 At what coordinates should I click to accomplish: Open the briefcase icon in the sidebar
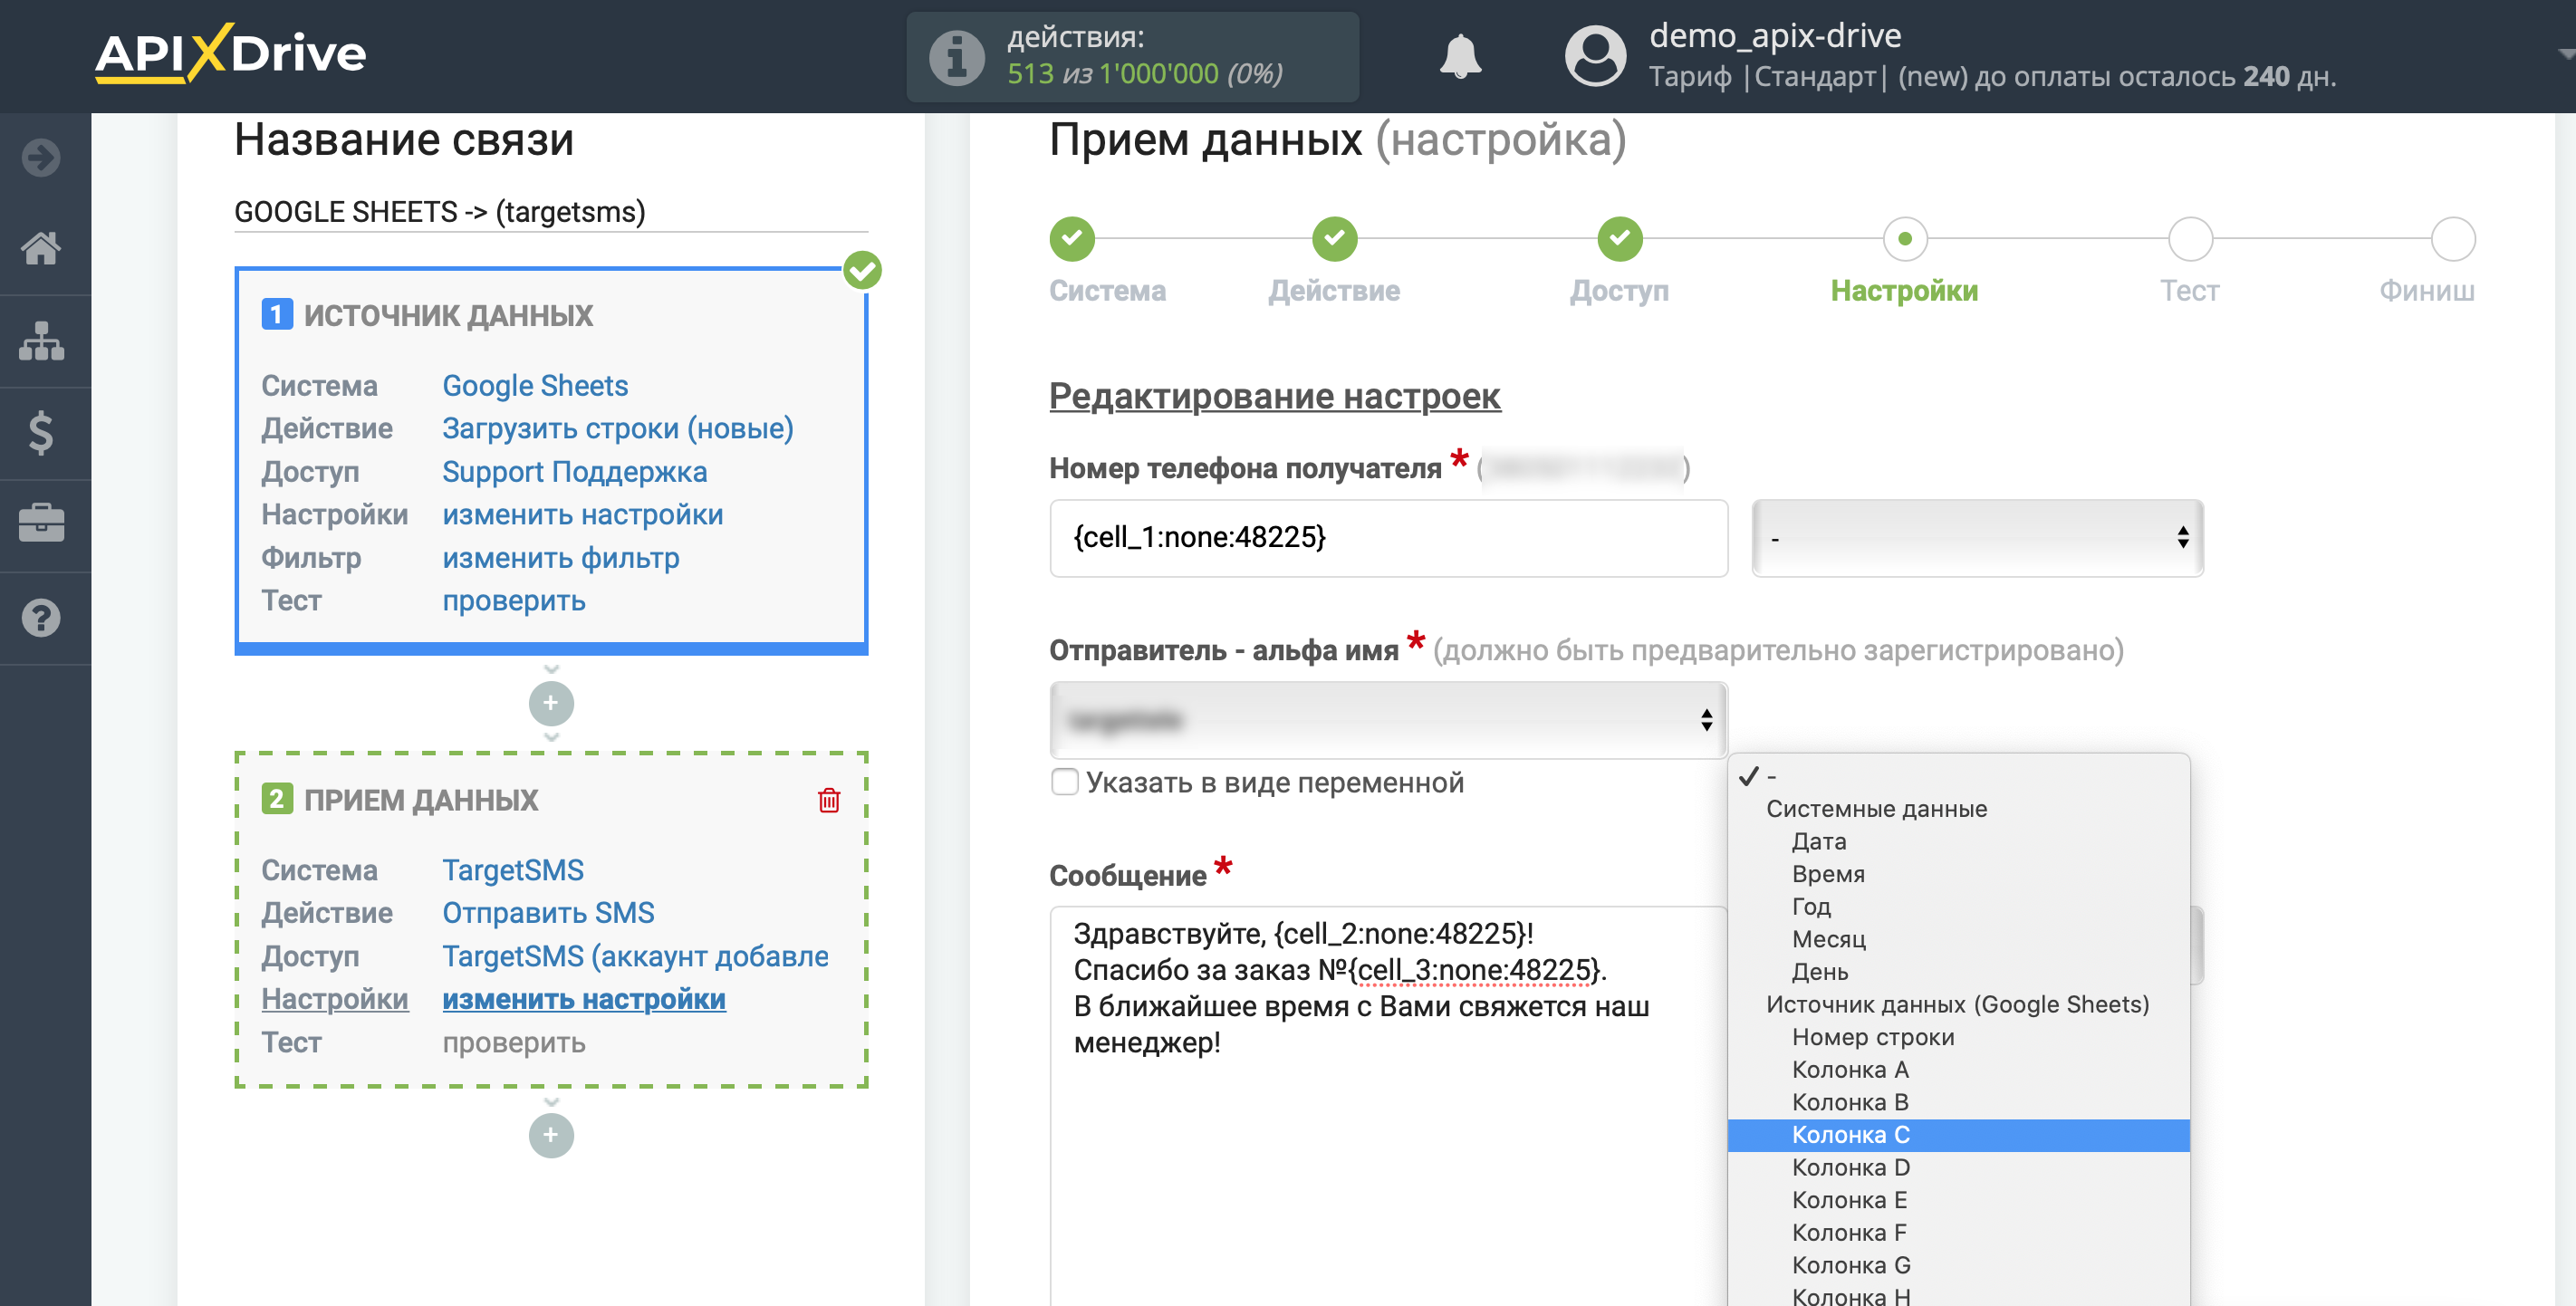(41, 524)
